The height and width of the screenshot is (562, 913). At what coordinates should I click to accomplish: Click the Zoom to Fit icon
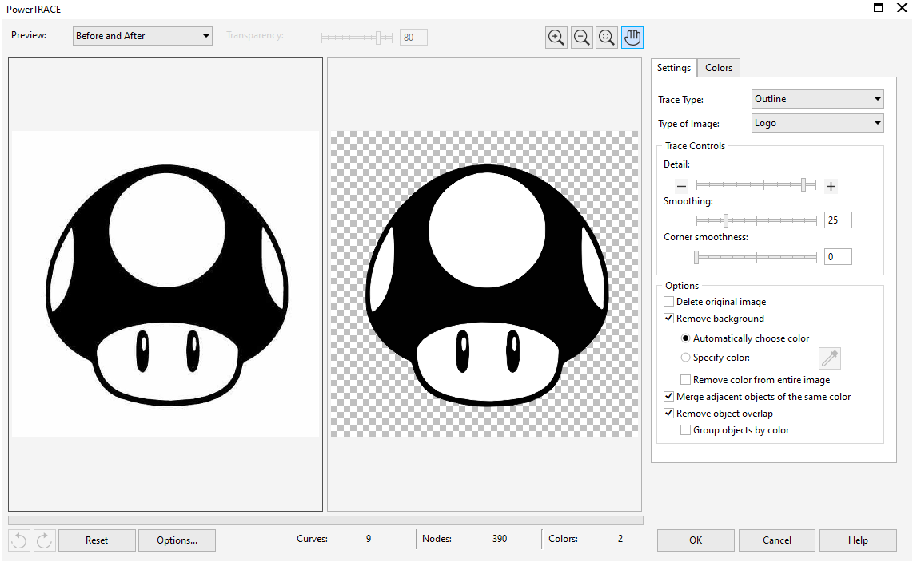coord(607,38)
